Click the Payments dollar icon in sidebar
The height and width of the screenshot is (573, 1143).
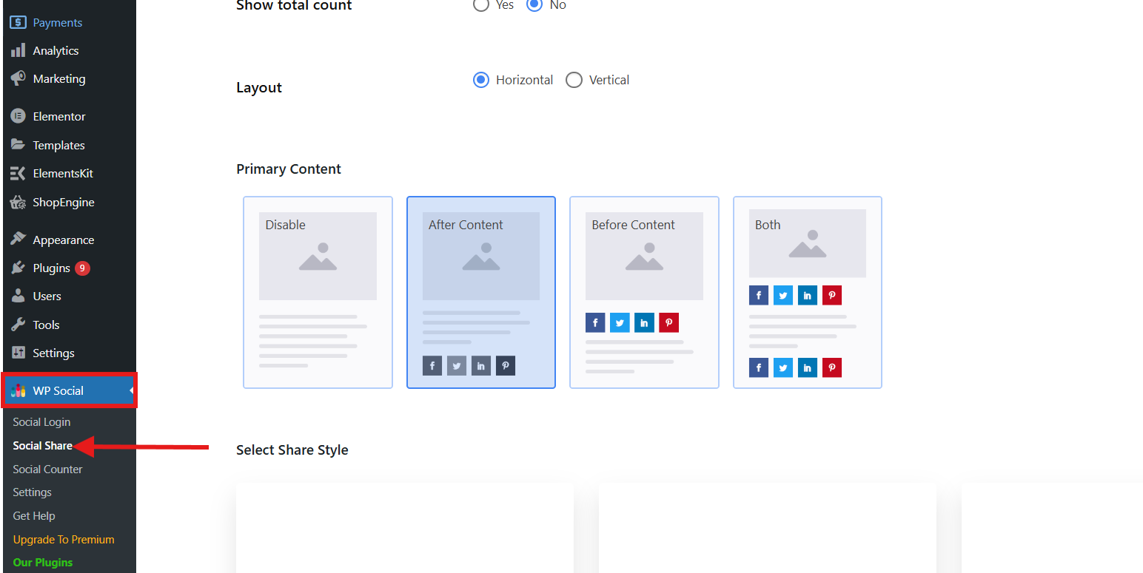[18, 22]
